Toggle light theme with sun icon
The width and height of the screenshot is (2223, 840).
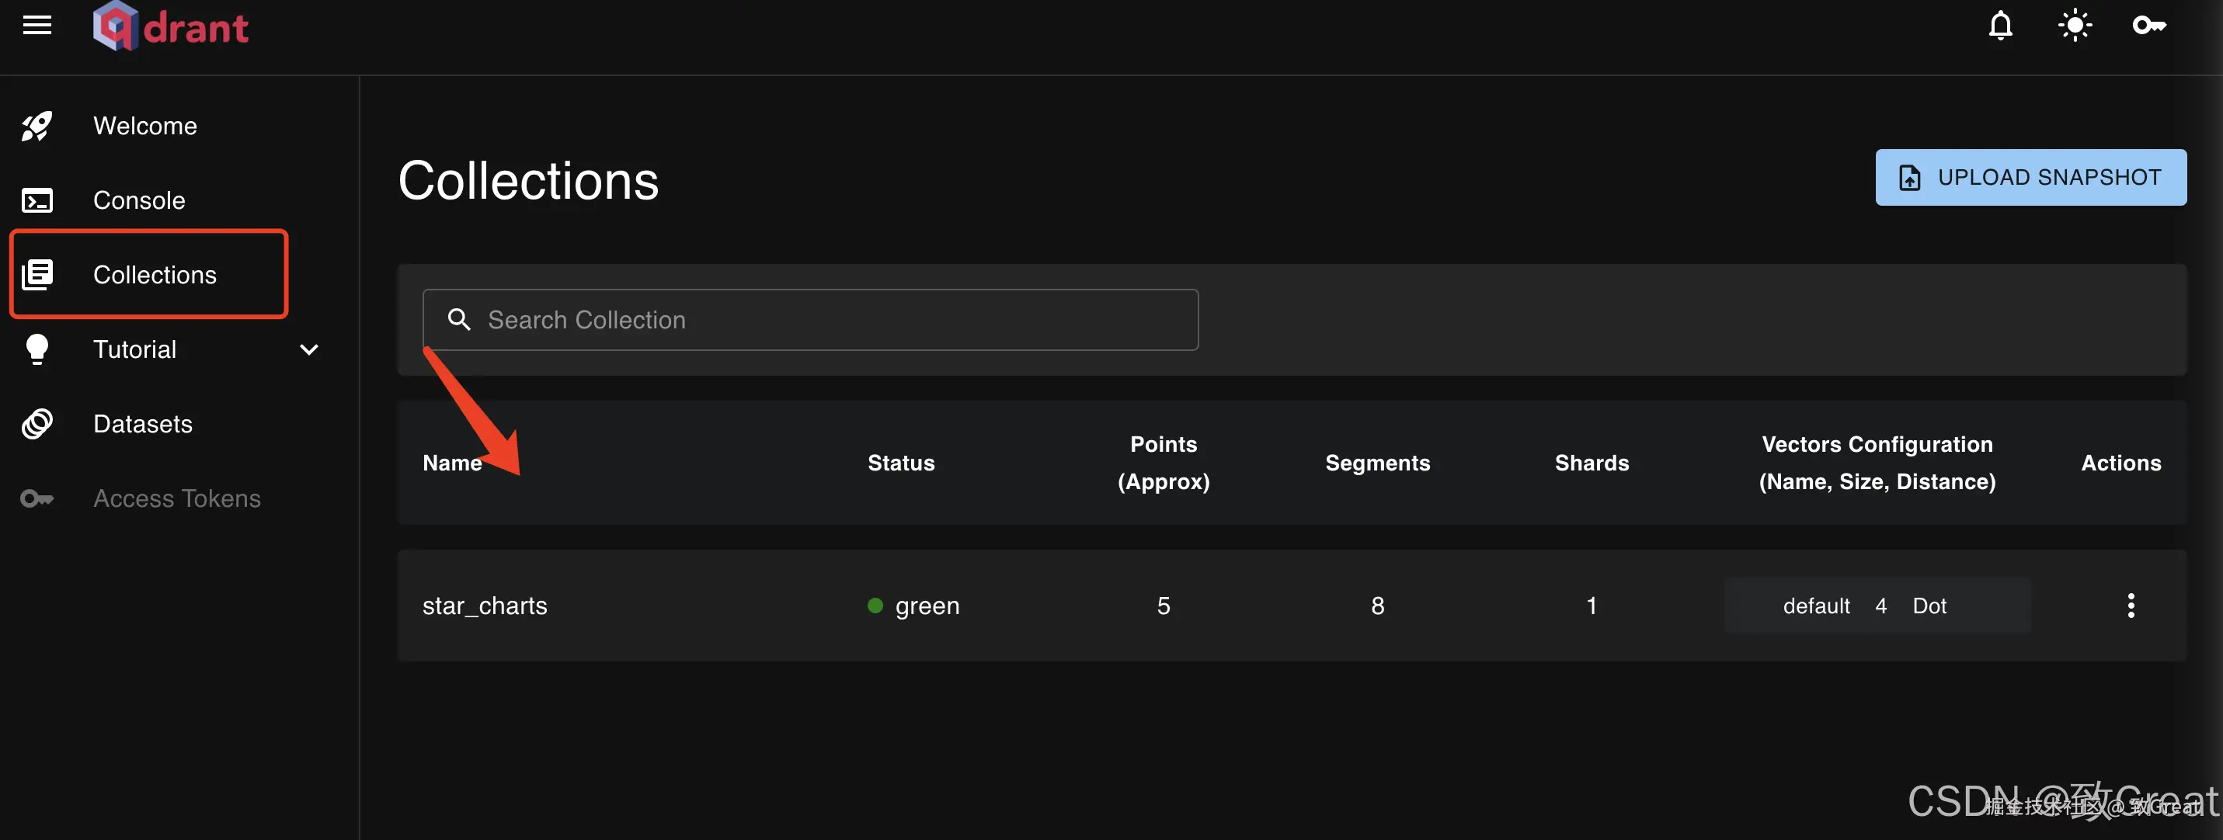[x=2075, y=26]
